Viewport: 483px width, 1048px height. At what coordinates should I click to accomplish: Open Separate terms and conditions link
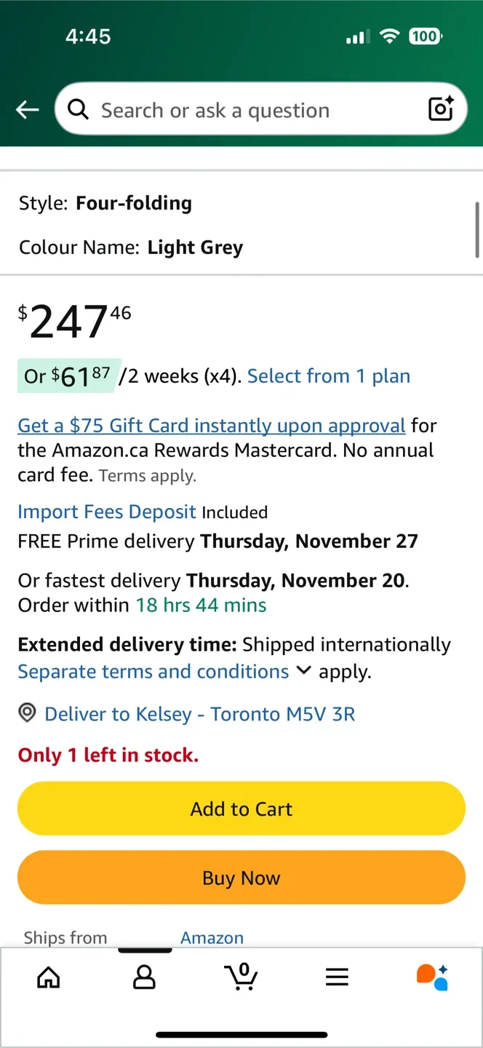153,671
